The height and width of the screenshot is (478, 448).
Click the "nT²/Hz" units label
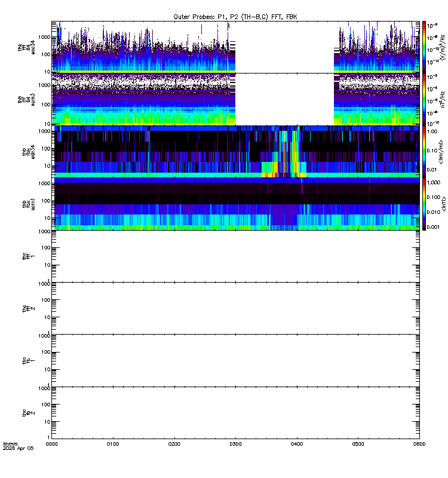[x=443, y=99]
